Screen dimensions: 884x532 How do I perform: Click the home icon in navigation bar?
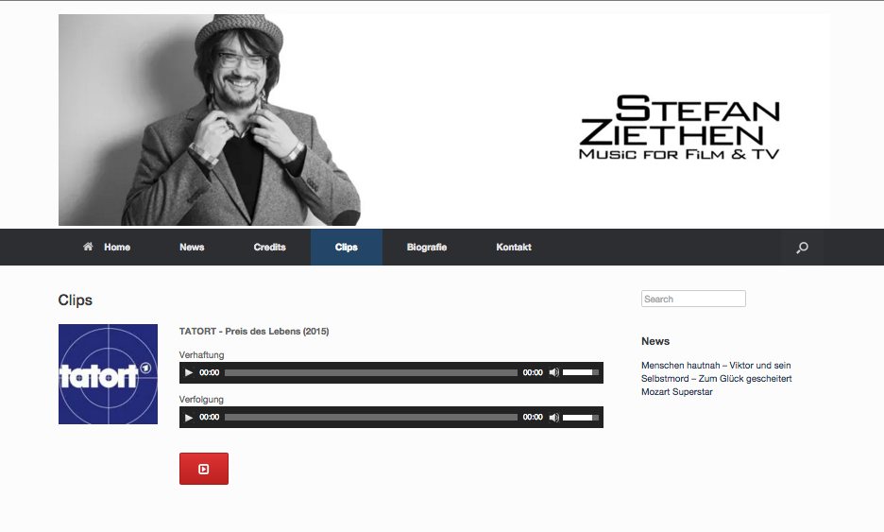[88, 247]
